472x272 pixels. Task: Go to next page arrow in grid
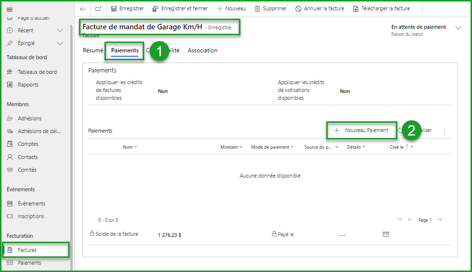tap(440, 220)
